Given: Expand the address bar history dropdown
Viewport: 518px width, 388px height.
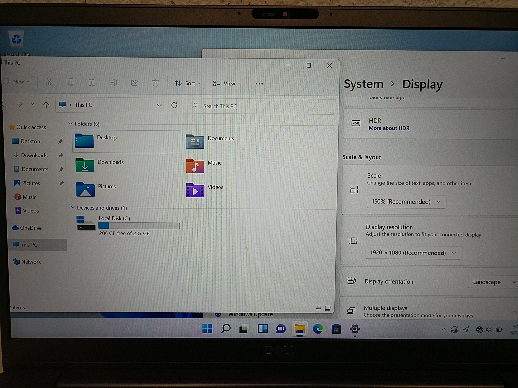Looking at the screenshot, I should [159, 105].
